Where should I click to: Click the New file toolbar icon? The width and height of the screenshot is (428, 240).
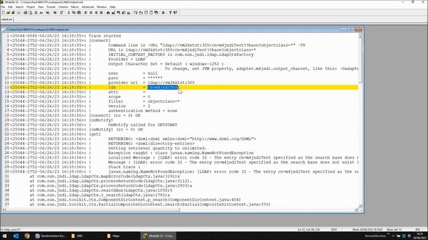pos(3,13)
